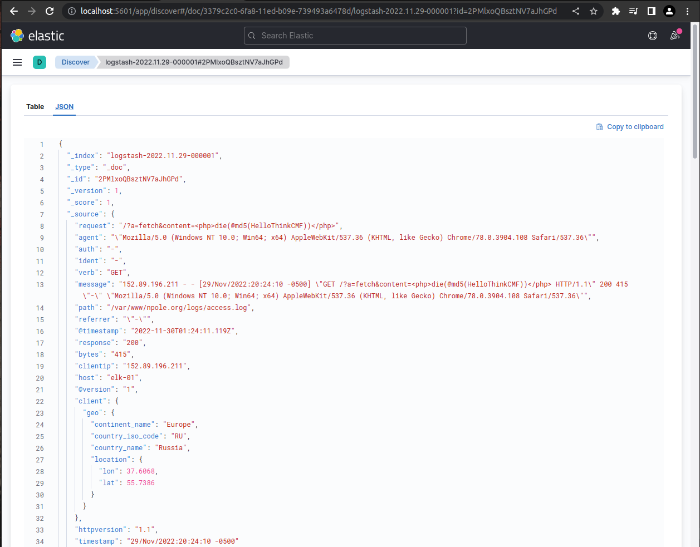Click the Elastic logo

(37, 36)
